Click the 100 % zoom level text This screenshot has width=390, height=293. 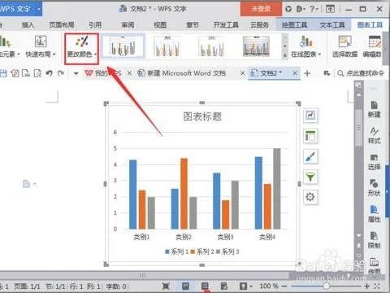[269, 286]
